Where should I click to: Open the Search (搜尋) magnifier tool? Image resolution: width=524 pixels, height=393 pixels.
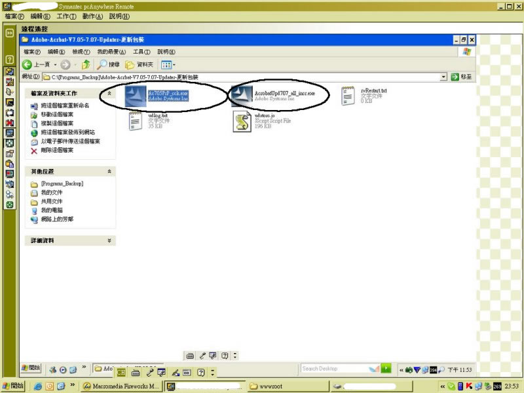click(103, 64)
